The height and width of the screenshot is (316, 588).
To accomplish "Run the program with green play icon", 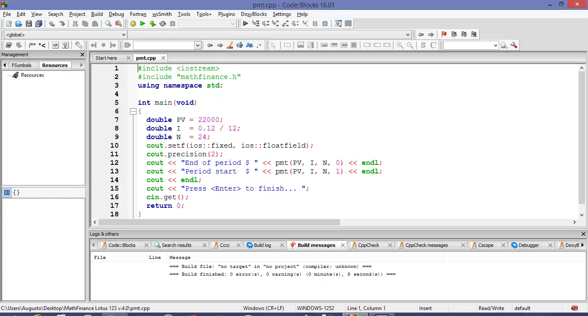I will [142, 24].
